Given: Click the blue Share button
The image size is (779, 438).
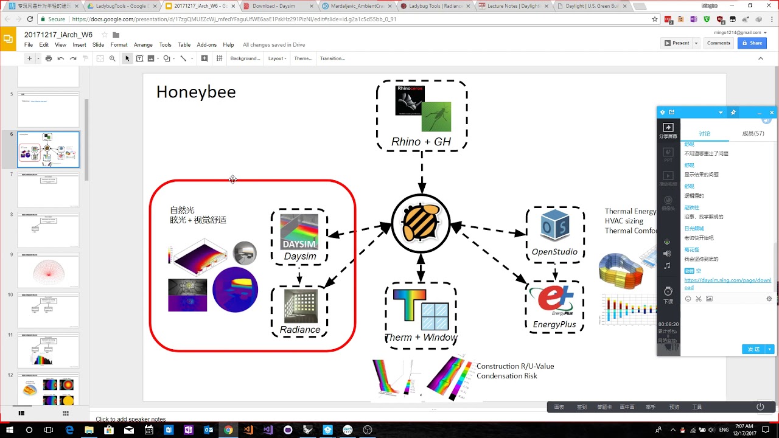Looking at the screenshot, I should [752, 43].
